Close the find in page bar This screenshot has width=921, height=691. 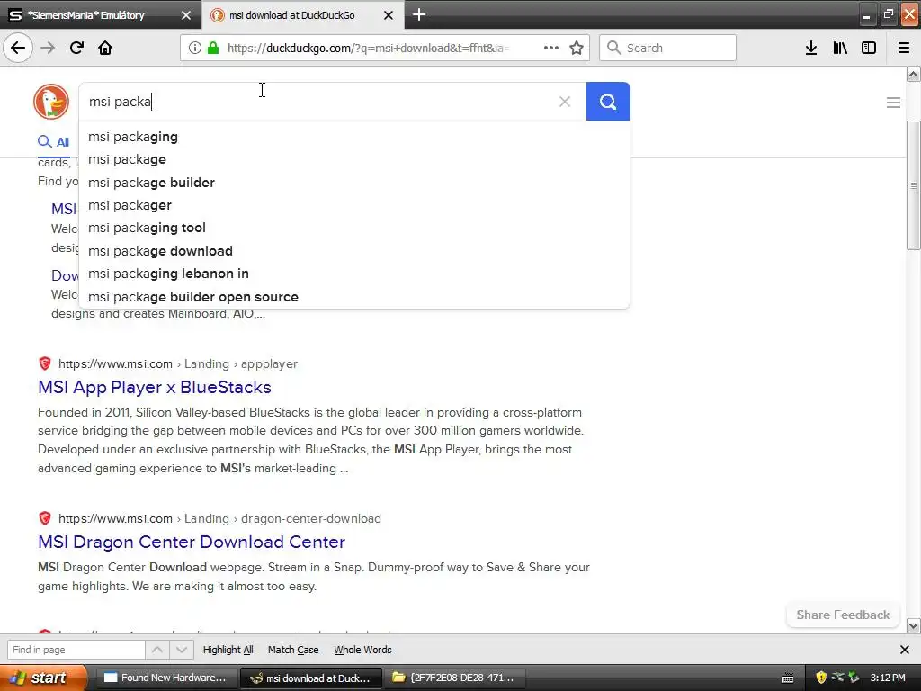pyautogui.click(x=905, y=650)
